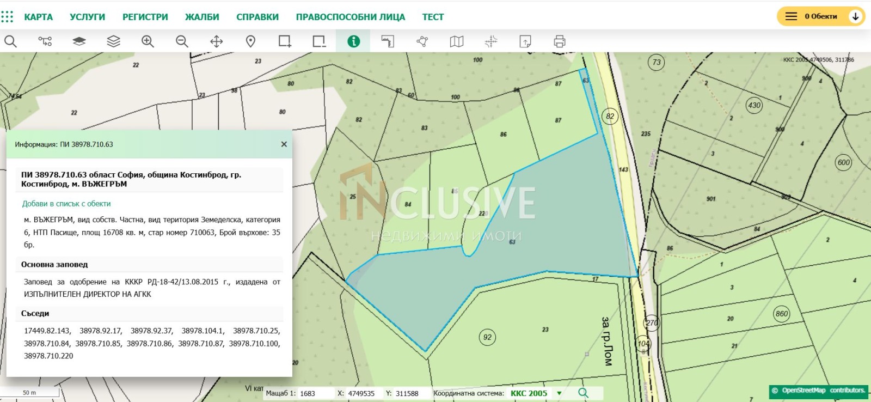The image size is (871, 402).
Task: Toggle the remove-from-selection rectangle tool
Action: 319,41
